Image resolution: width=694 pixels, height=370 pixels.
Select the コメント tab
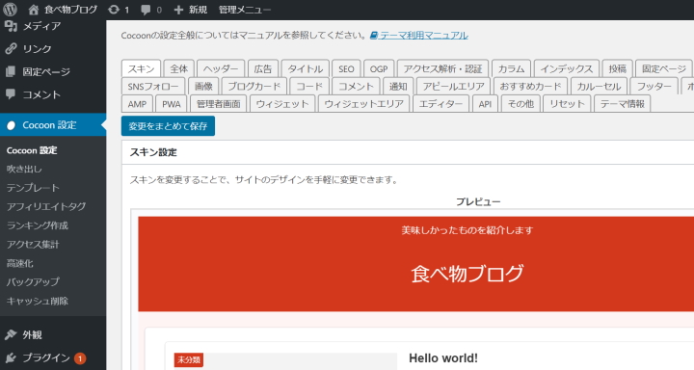[x=356, y=87]
